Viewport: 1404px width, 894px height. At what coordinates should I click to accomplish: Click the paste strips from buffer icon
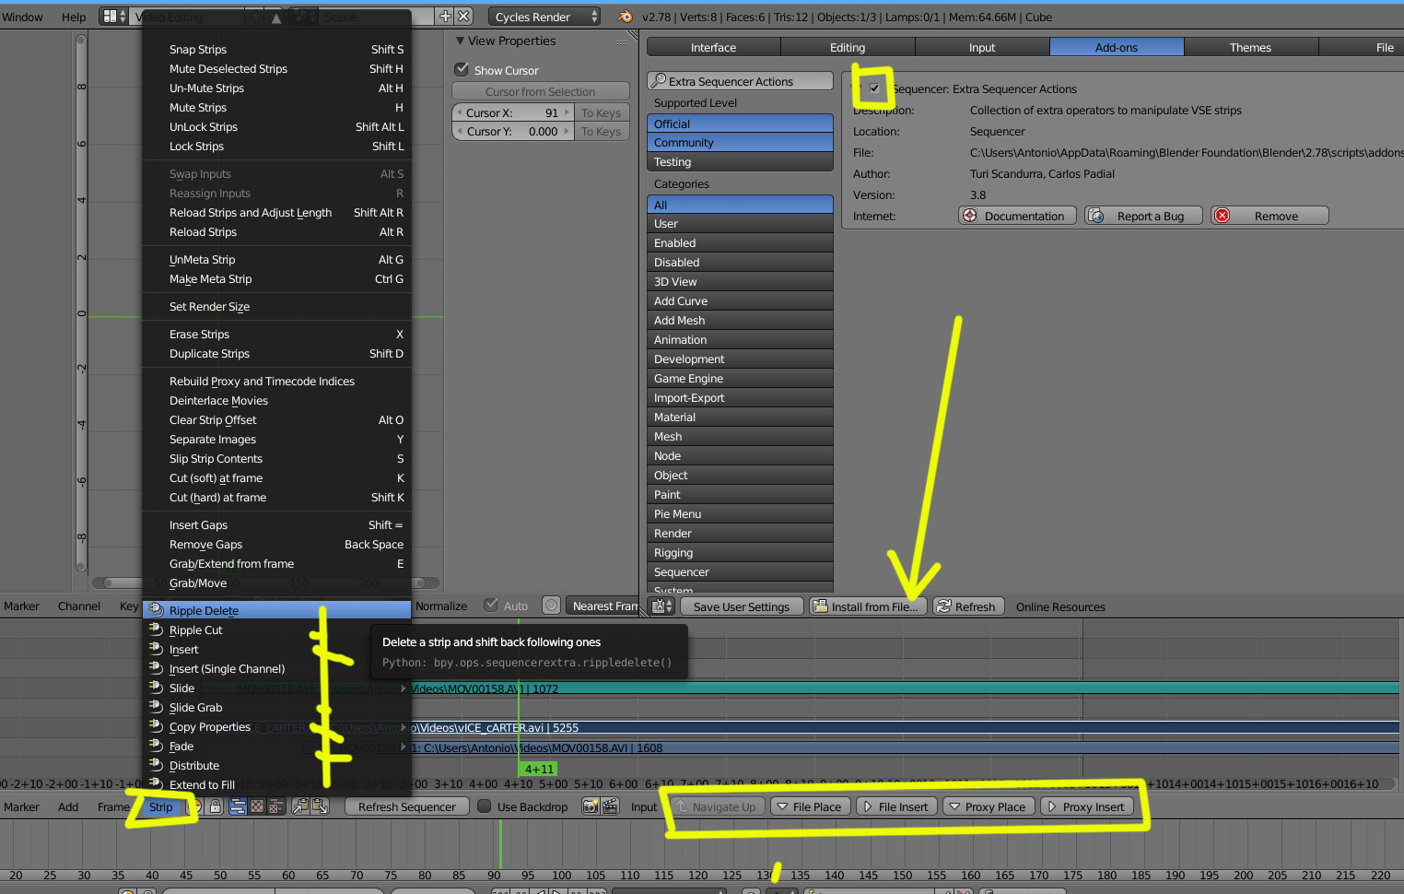320,806
